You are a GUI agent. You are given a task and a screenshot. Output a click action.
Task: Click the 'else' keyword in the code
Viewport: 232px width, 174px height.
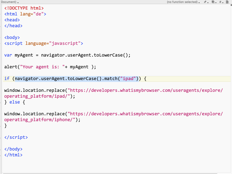pyautogui.click(x=14, y=102)
